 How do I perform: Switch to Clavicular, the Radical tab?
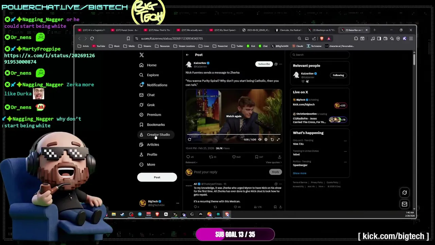(288, 30)
